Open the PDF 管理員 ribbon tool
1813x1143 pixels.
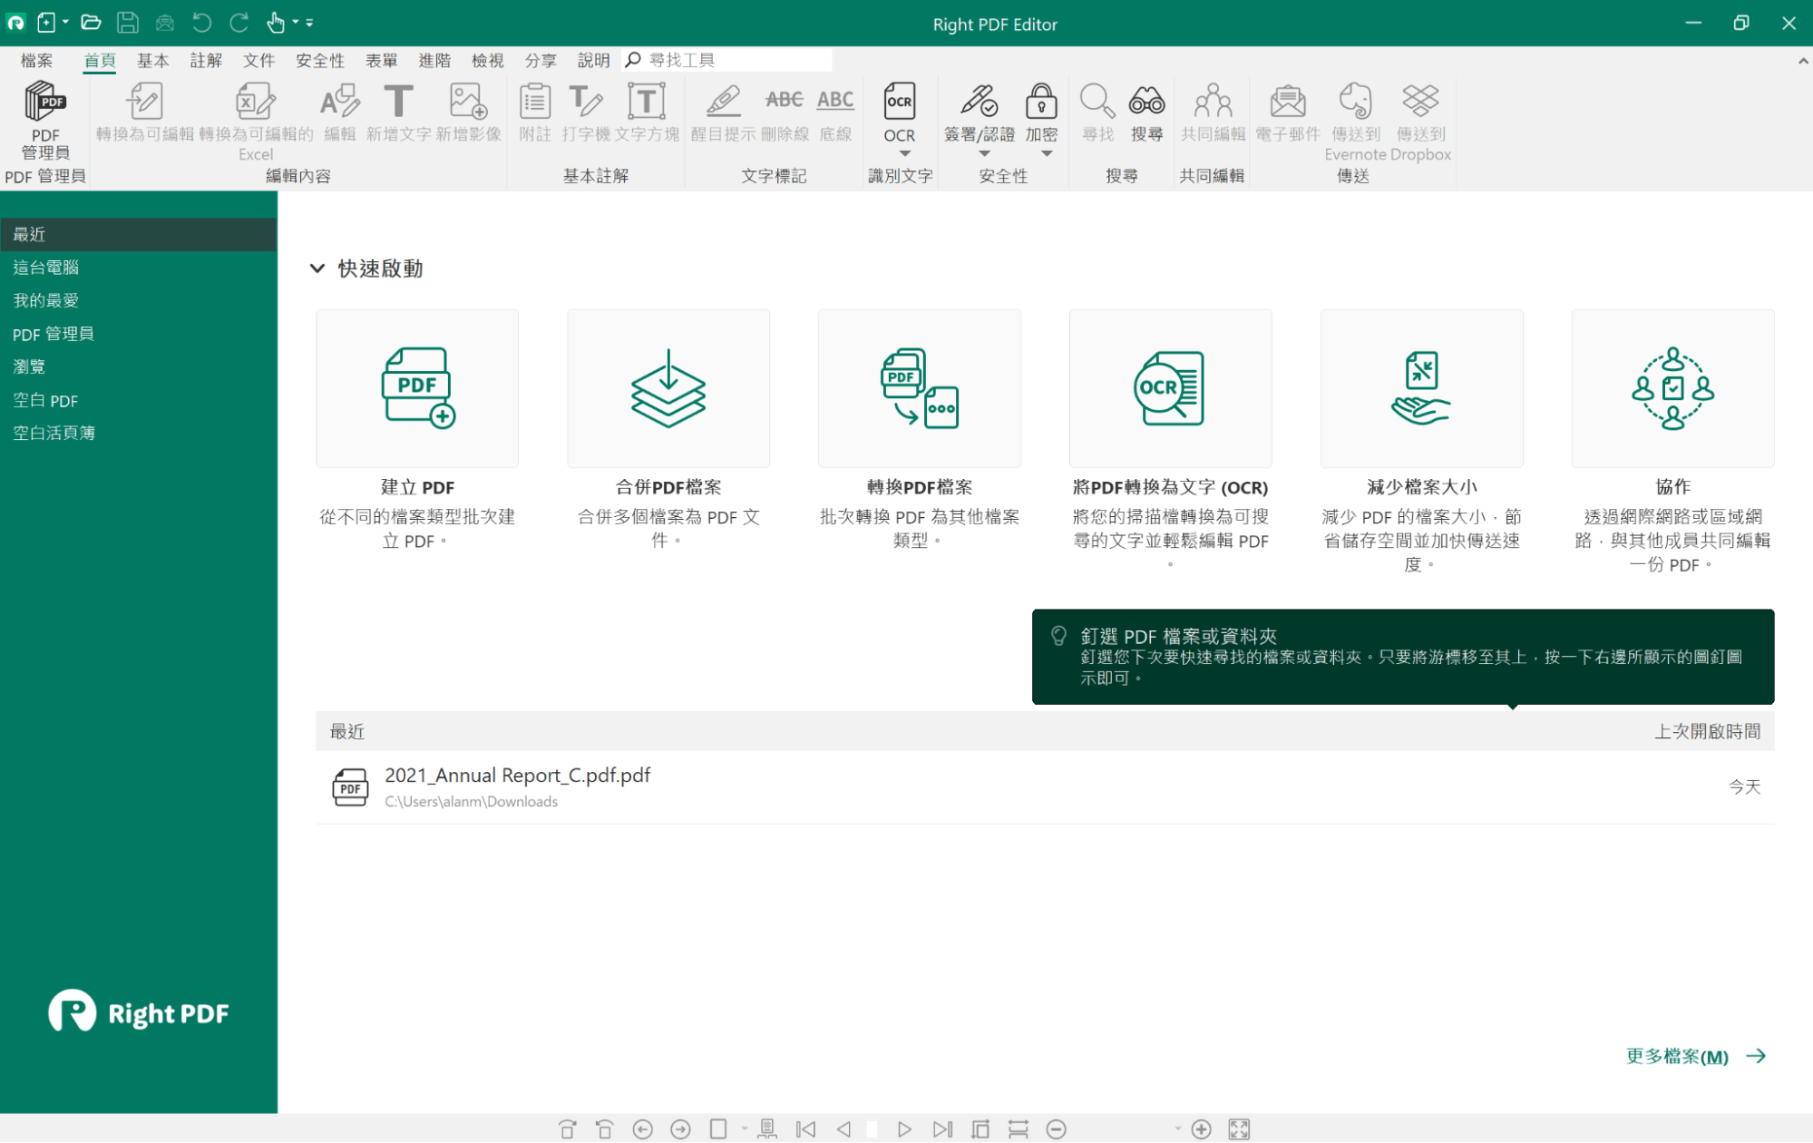tap(44, 120)
